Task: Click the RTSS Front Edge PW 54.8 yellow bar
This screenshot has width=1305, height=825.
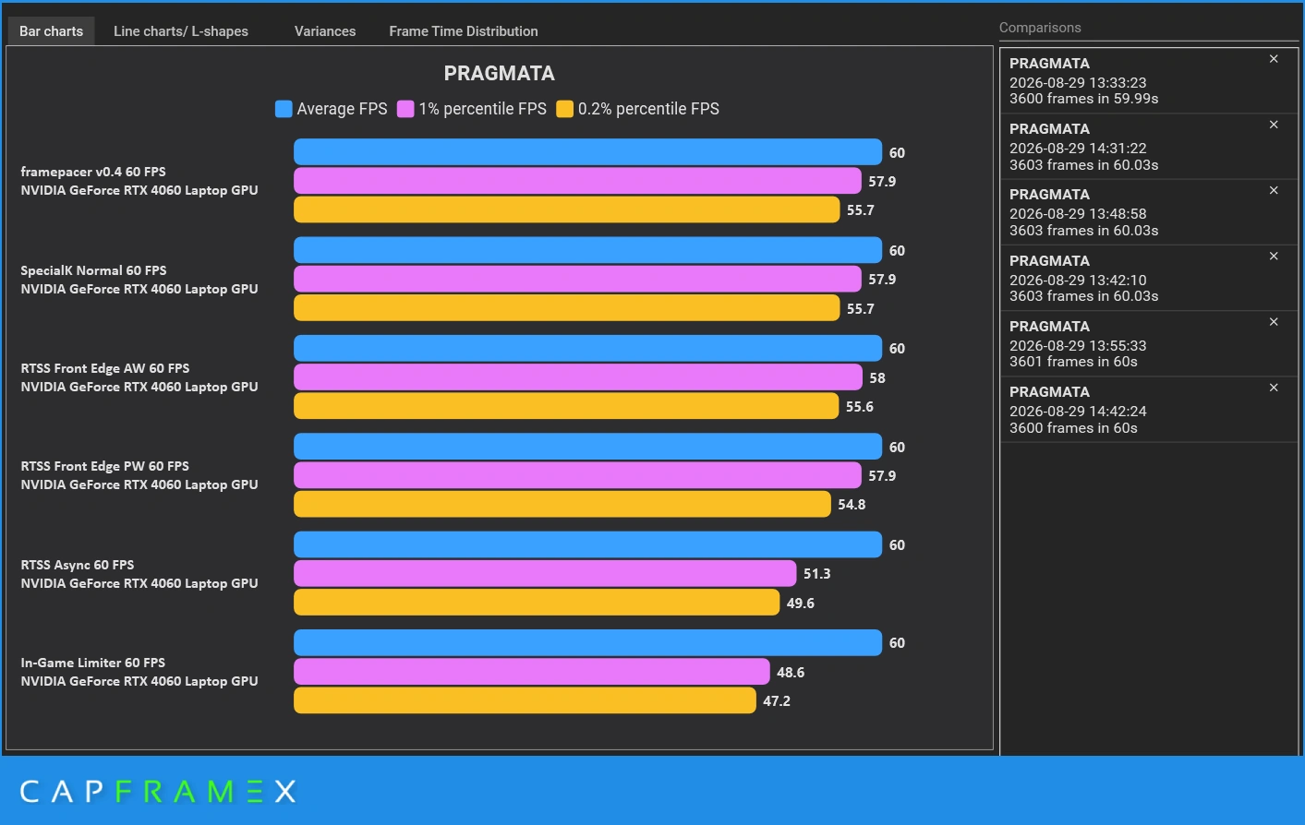Action: coord(562,504)
